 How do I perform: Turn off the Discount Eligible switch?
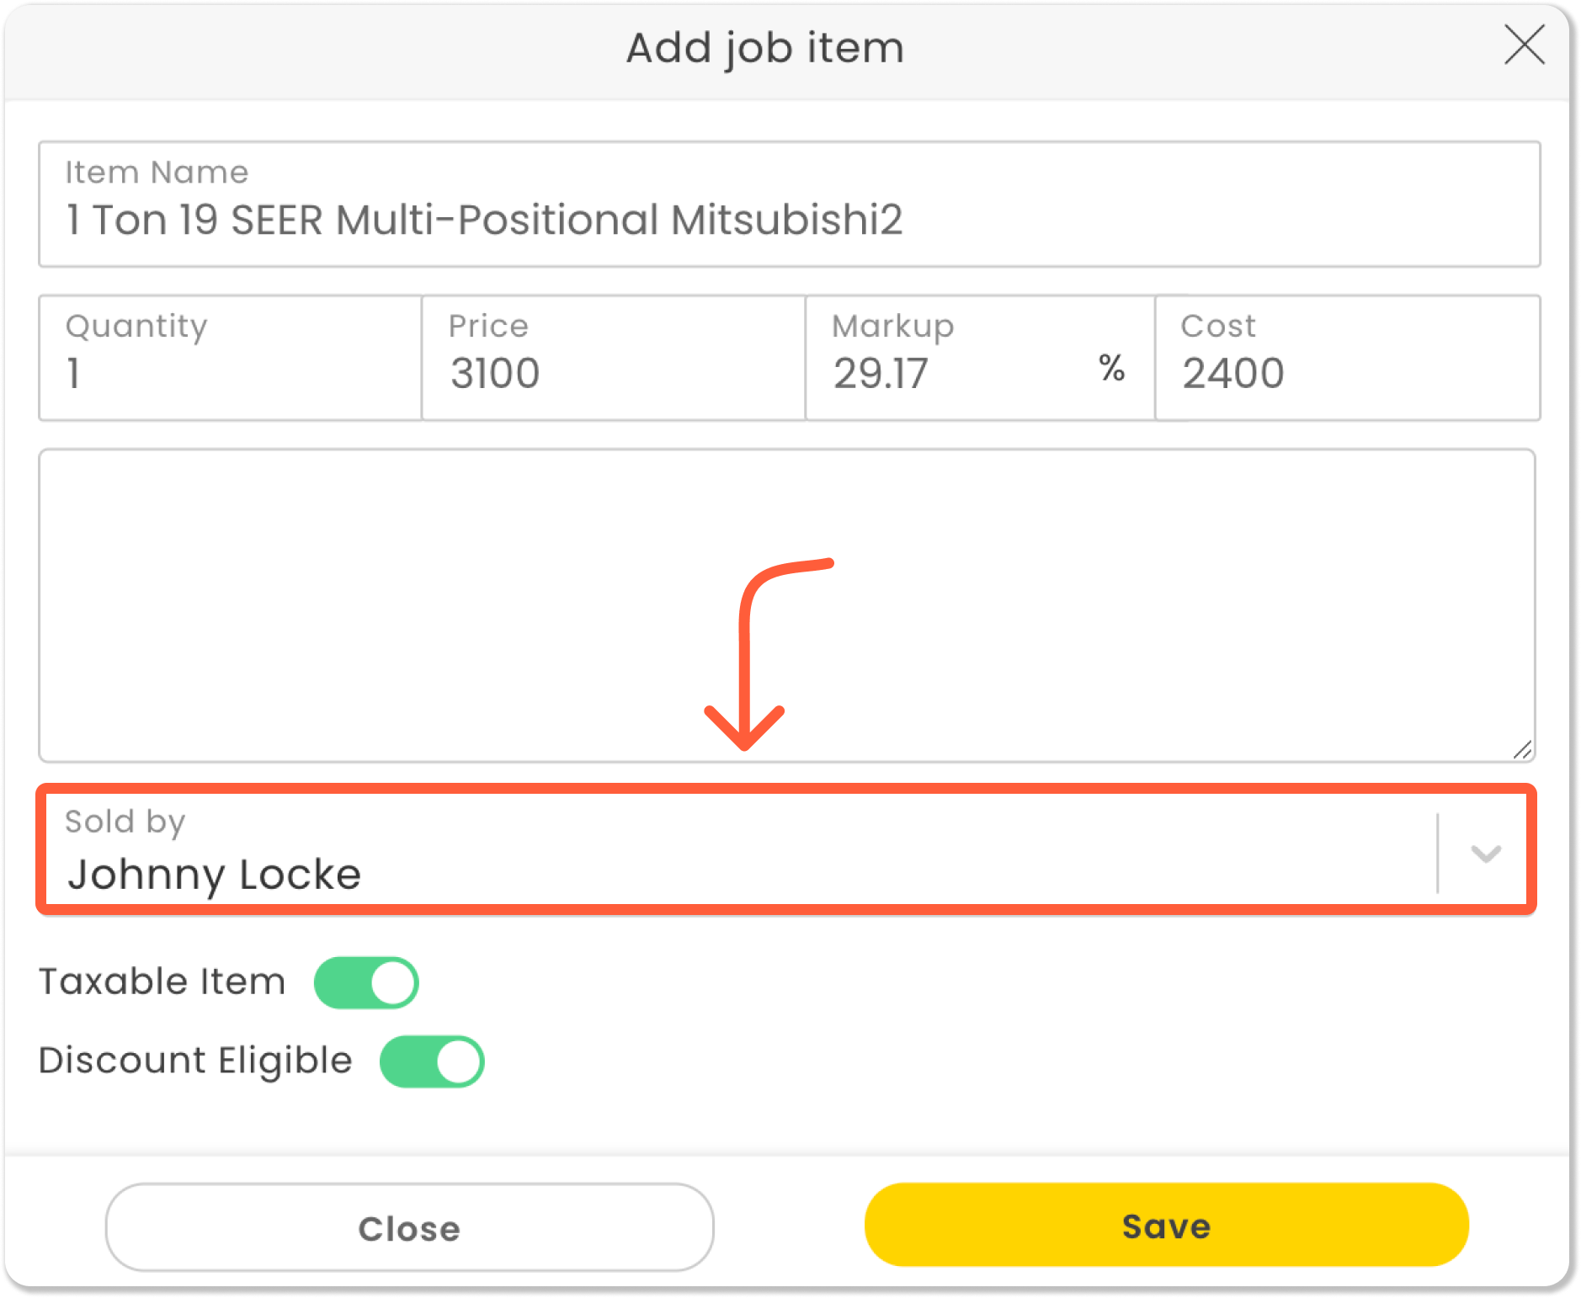coord(432,1061)
